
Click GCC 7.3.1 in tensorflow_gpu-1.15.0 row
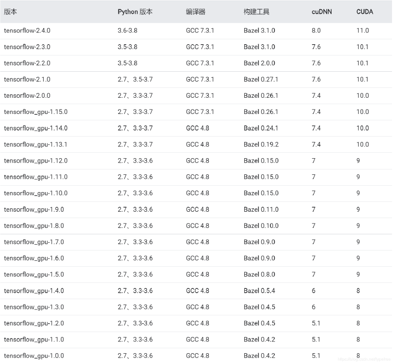[200, 112]
